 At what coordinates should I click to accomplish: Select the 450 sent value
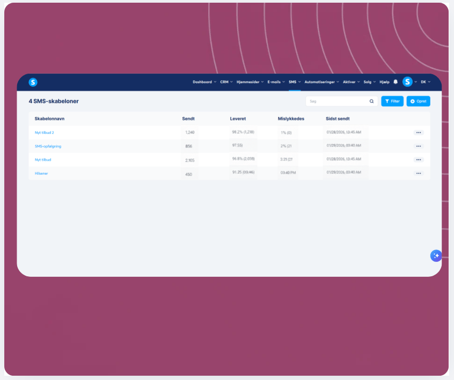(x=189, y=174)
